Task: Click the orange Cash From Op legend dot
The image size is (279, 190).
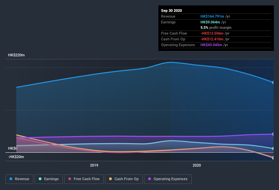Action: [110, 179]
